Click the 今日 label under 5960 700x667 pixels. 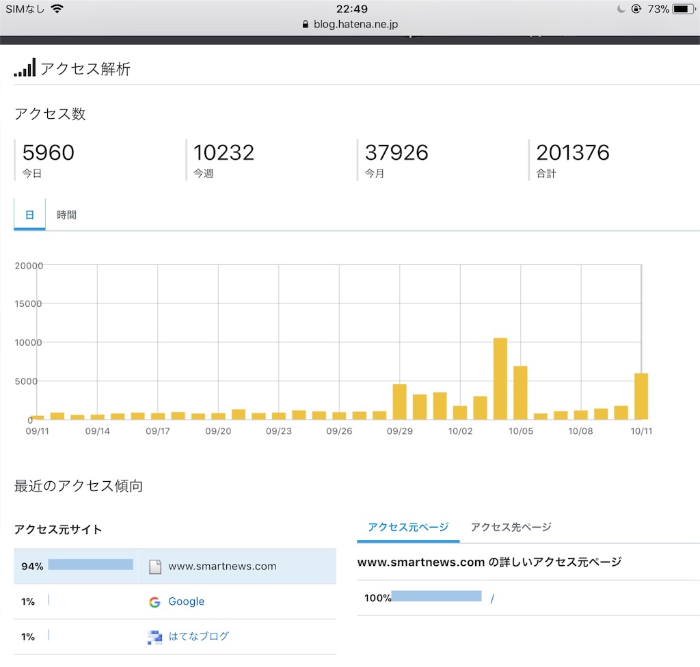(x=31, y=173)
